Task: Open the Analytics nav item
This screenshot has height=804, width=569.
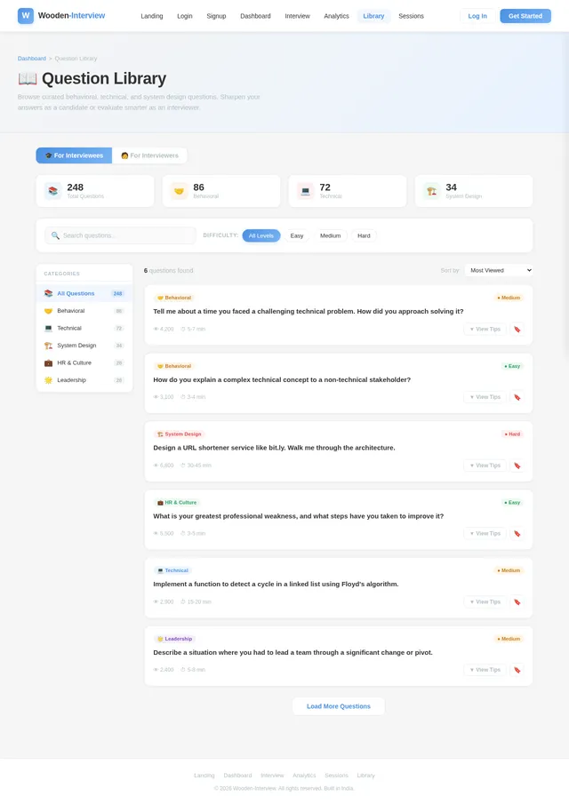Action: point(337,16)
